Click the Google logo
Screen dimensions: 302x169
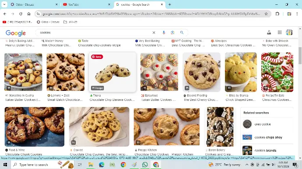click(16, 33)
